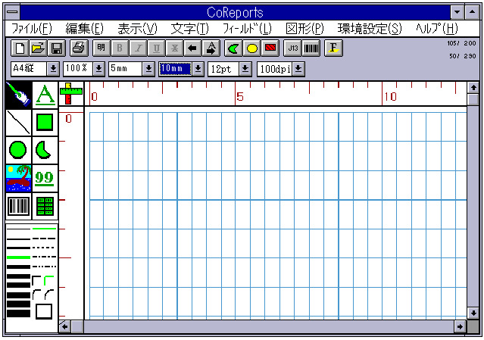484x340 pixels.
Task: Select the green crescent arc tool
Action: [45, 150]
